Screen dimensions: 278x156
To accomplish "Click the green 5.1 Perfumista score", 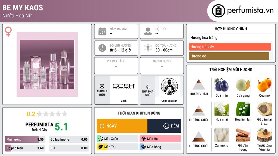I will tap(61, 127).
